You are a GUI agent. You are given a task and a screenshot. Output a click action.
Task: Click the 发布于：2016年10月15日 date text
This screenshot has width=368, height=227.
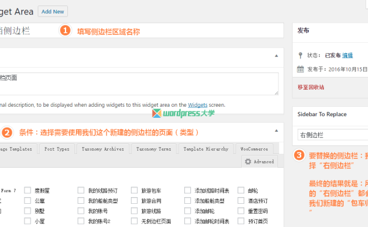337,70
